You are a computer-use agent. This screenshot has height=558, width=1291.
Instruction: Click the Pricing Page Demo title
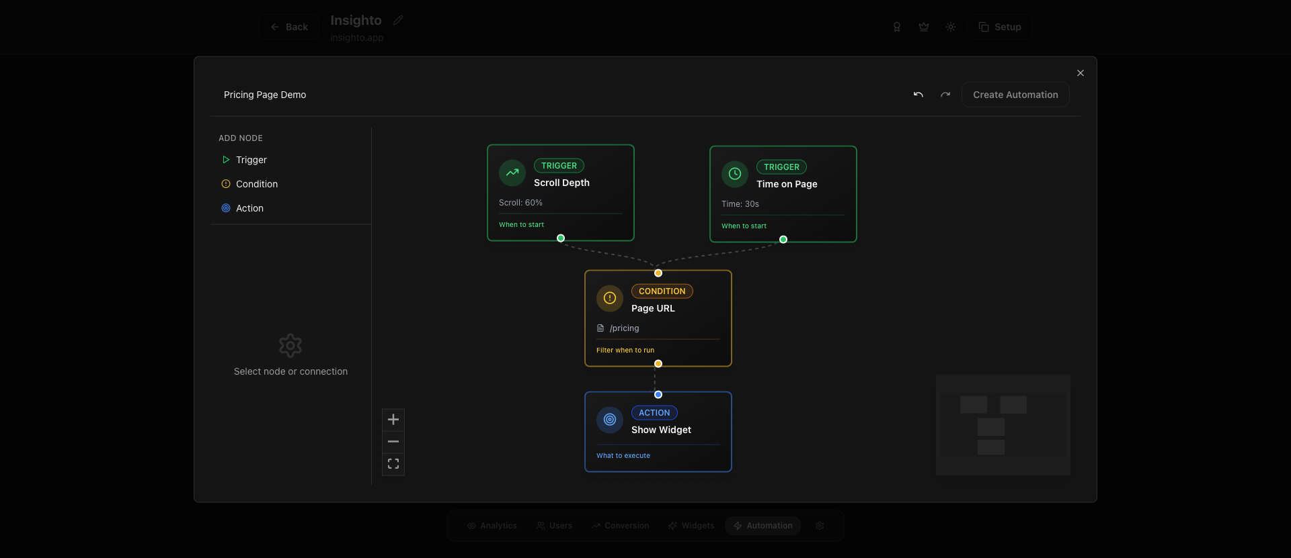click(x=265, y=95)
